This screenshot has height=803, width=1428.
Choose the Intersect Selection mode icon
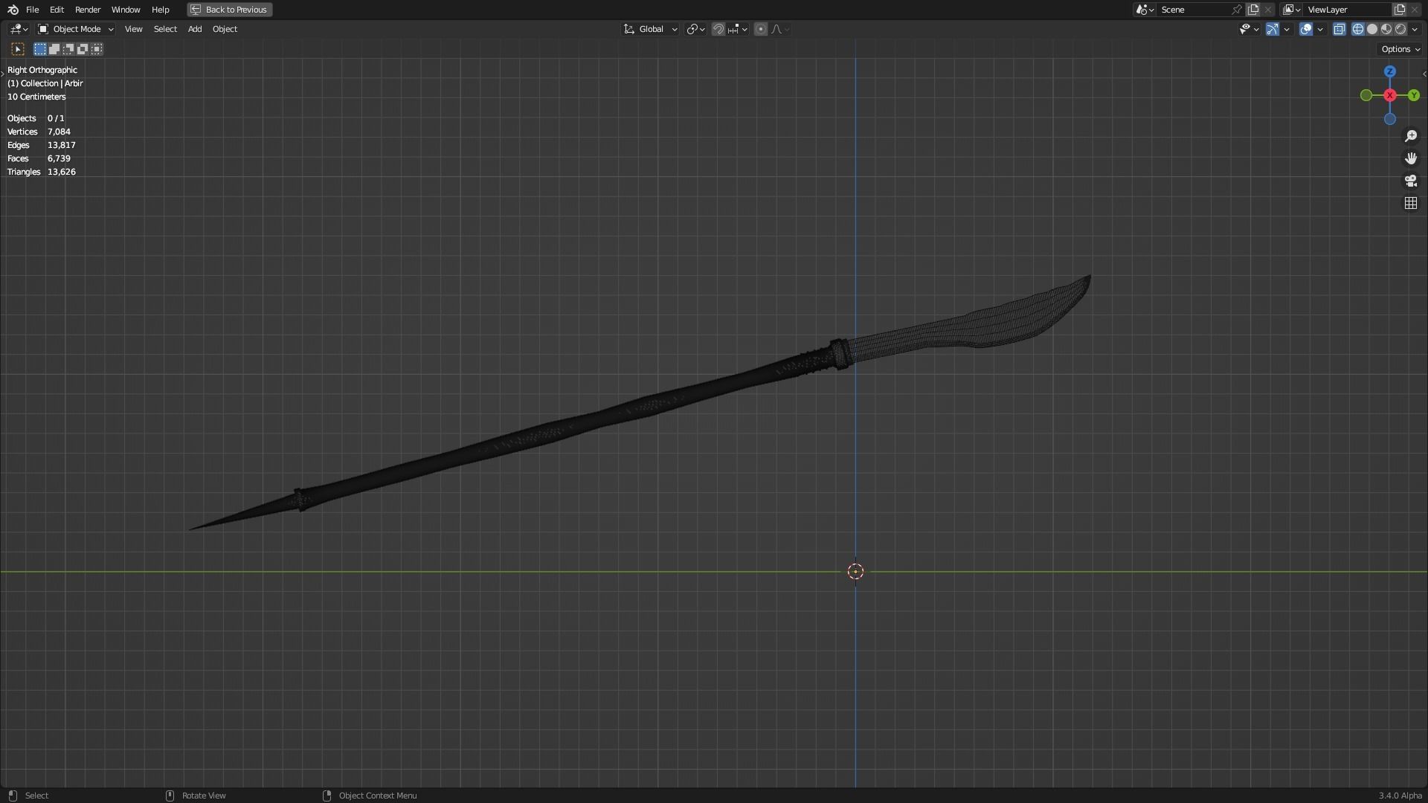pos(97,49)
